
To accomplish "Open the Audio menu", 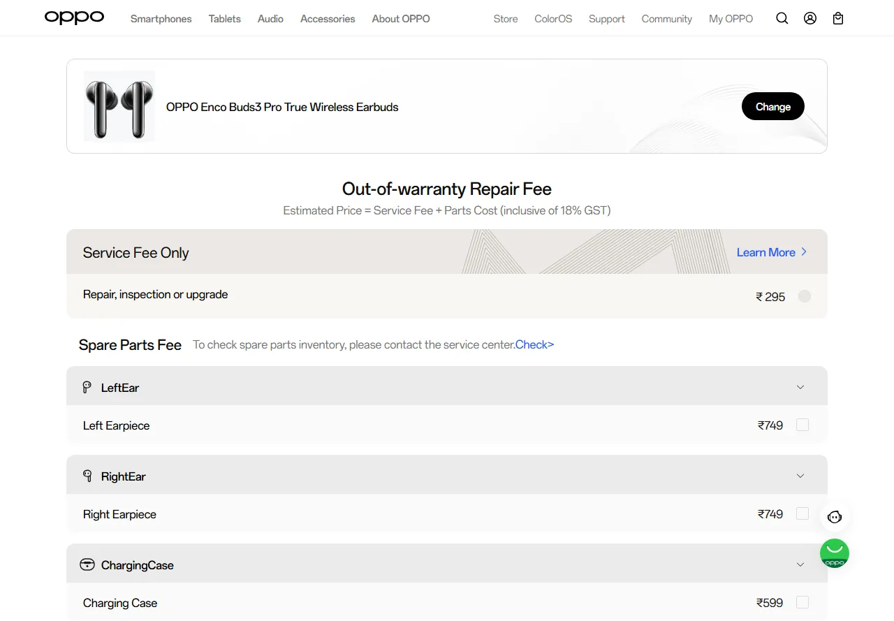I will coord(270,19).
